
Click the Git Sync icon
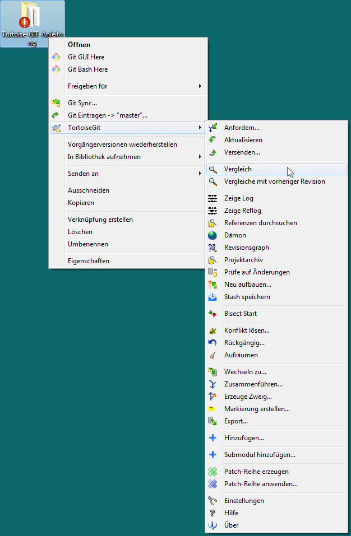pyautogui.click(x=56, y=103)
